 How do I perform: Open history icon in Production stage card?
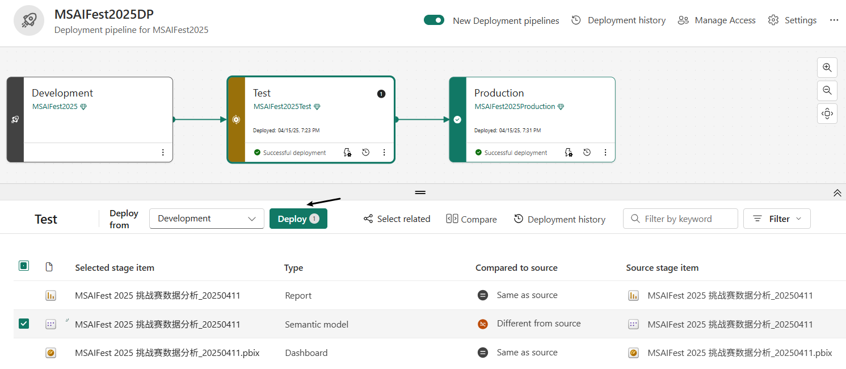[x=587, y=153]
